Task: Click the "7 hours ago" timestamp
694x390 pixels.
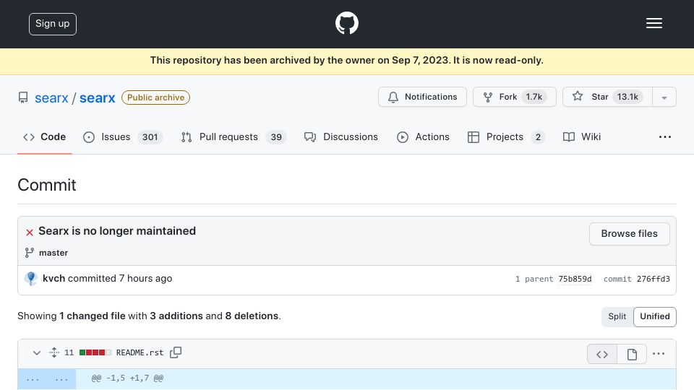Action: [x=145, y=279]
